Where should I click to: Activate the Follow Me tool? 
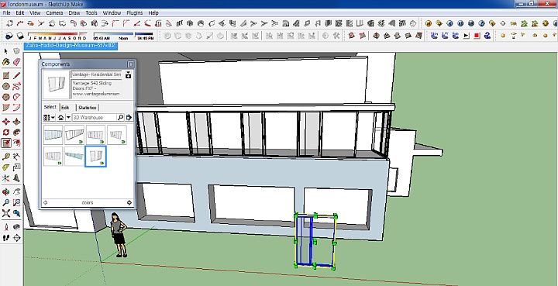pyautogui.click(x=17, y=133)
